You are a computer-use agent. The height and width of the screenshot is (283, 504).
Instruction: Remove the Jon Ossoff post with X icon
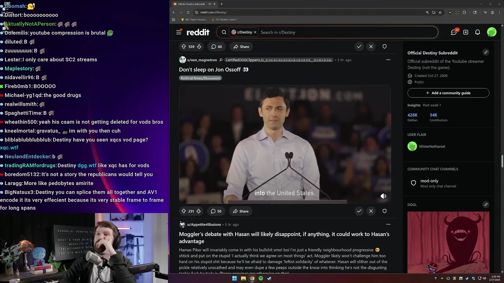click(x=371, y=211)
